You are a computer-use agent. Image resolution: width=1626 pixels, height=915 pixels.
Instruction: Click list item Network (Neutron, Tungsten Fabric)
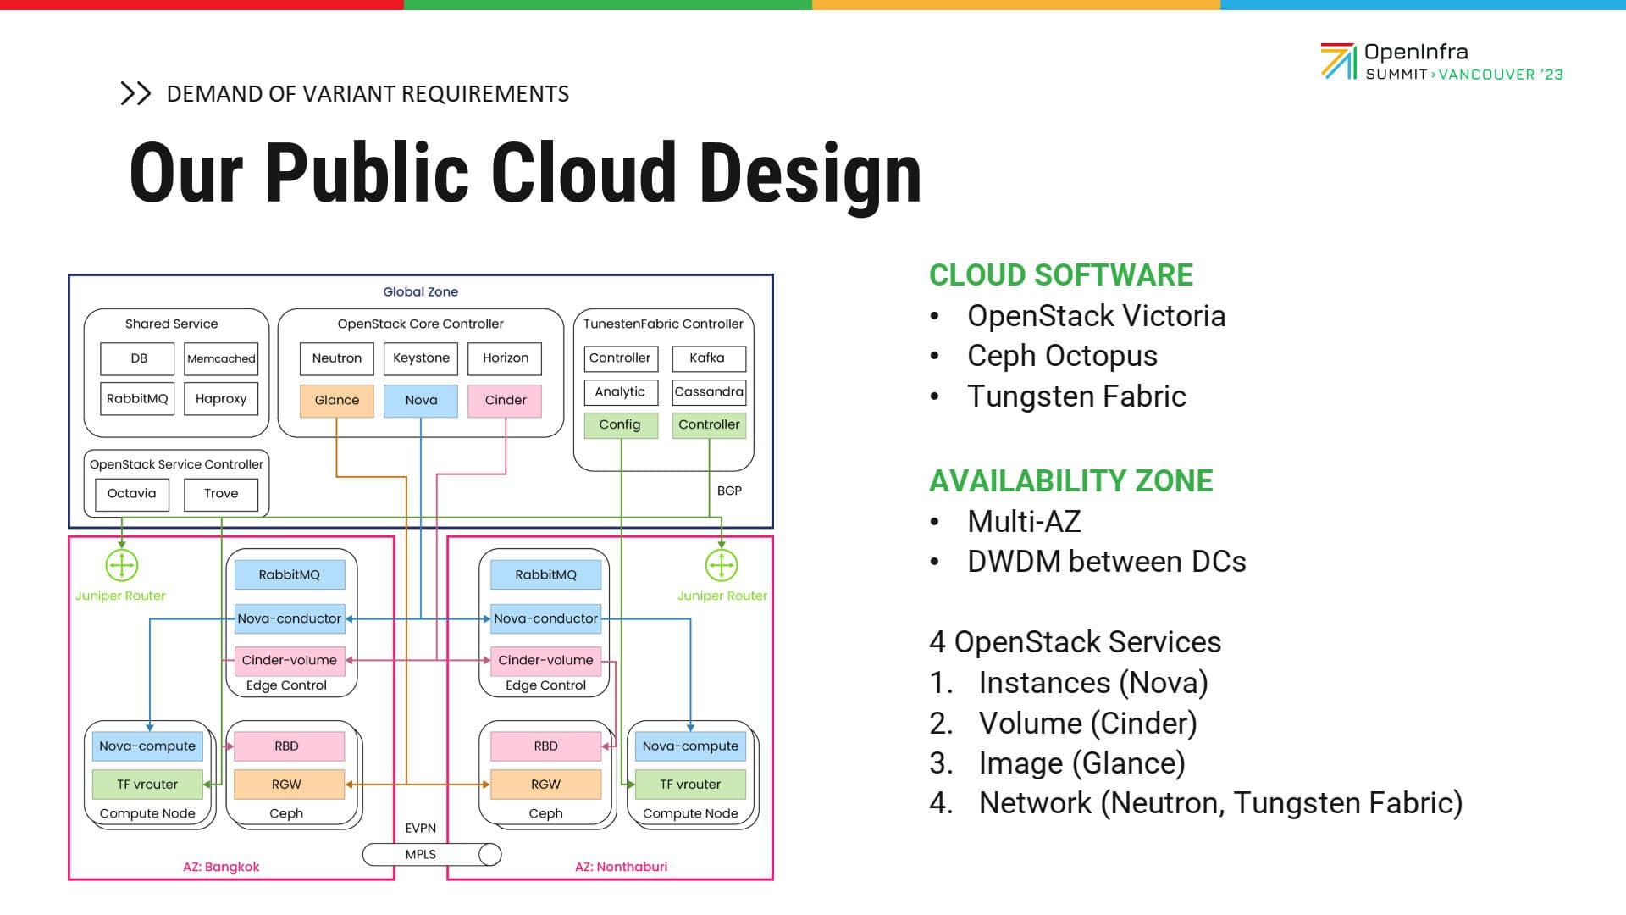coord(1220,803)
